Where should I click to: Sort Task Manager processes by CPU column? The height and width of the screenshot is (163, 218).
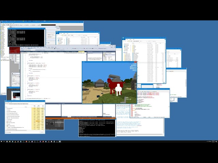click(x=34, y=106)
